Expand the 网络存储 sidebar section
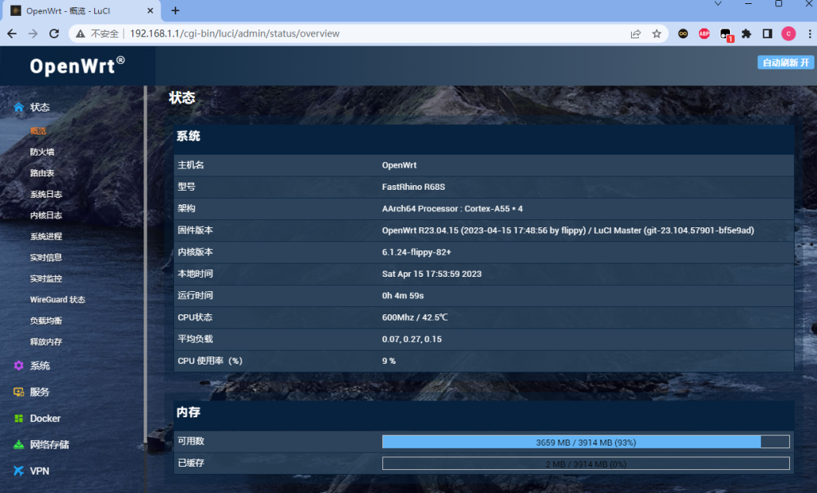The image size is (817, 493). pos(49,444)
